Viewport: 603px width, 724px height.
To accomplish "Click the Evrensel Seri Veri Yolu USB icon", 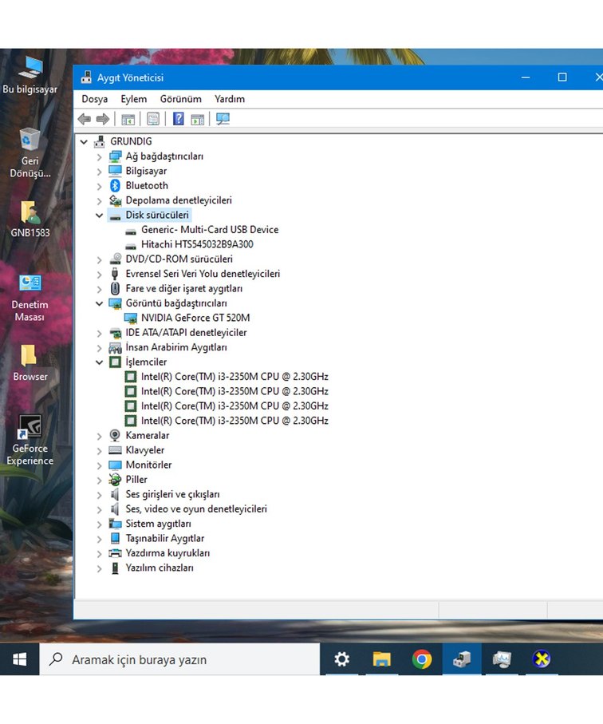I will coord(115,274).
